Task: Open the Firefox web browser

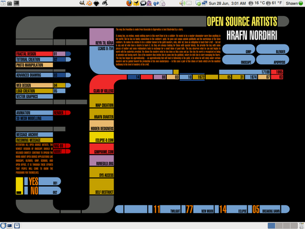Action: [x=129, y=3]
